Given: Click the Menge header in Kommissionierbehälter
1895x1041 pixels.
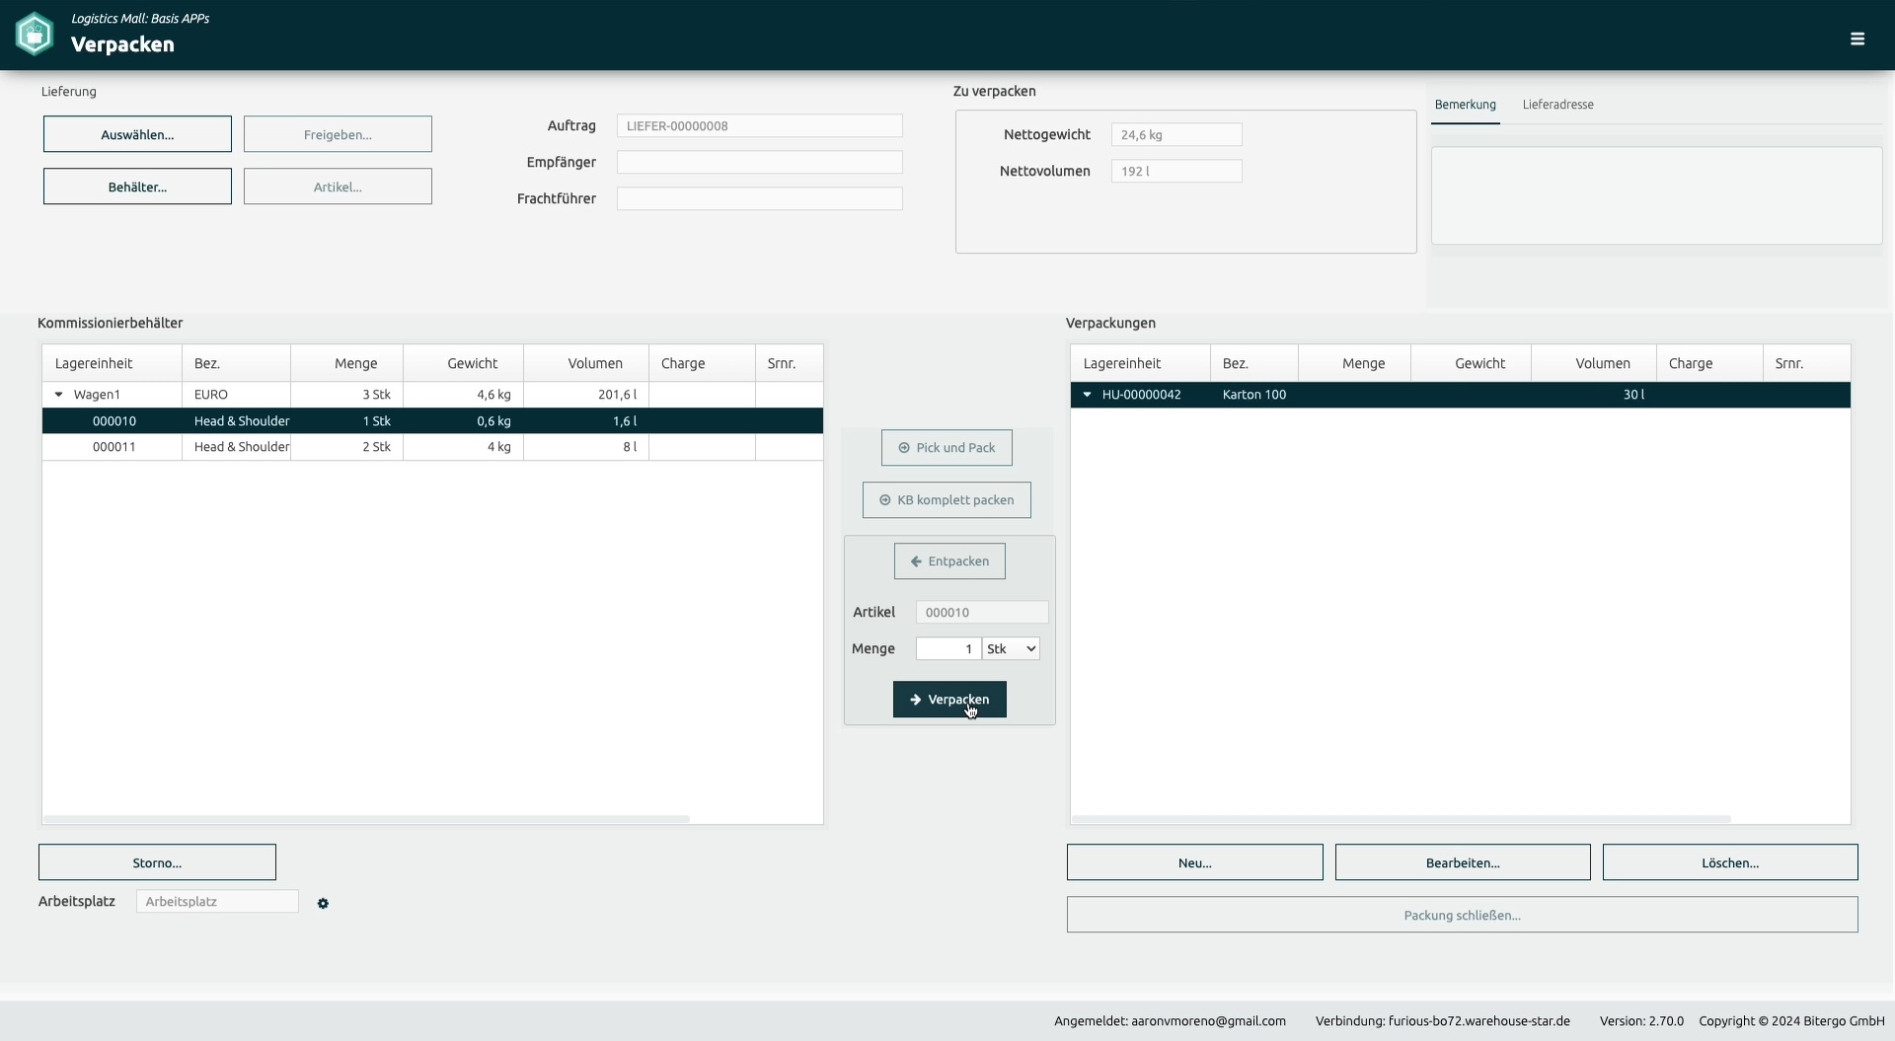Looking at the screenshot, I should (x=346, y=363).
